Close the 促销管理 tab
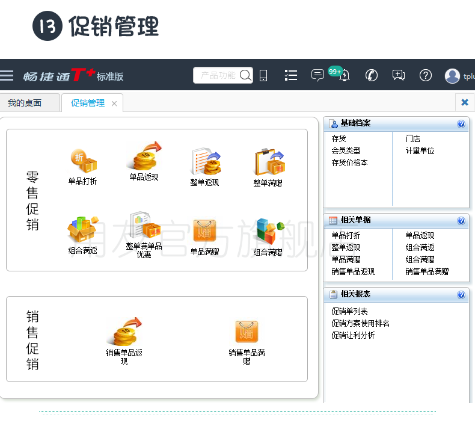 [x=114, y=103]
